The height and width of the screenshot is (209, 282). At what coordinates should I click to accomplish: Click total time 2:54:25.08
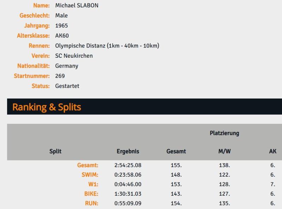(x=128, y=165)
